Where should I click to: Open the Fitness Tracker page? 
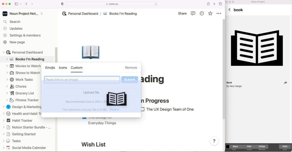(x=27, y=100)
